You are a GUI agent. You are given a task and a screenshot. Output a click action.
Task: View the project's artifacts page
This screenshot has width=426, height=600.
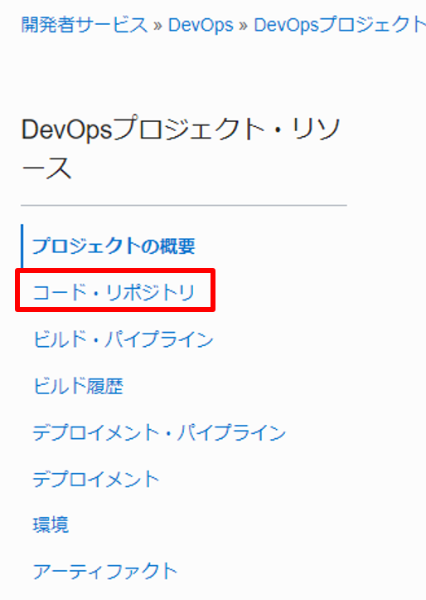coord(105,571)
